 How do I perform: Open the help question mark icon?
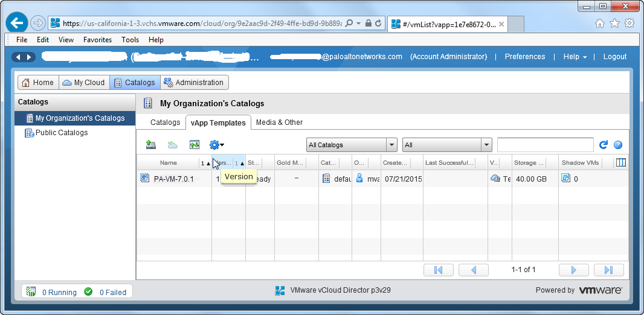617,145
